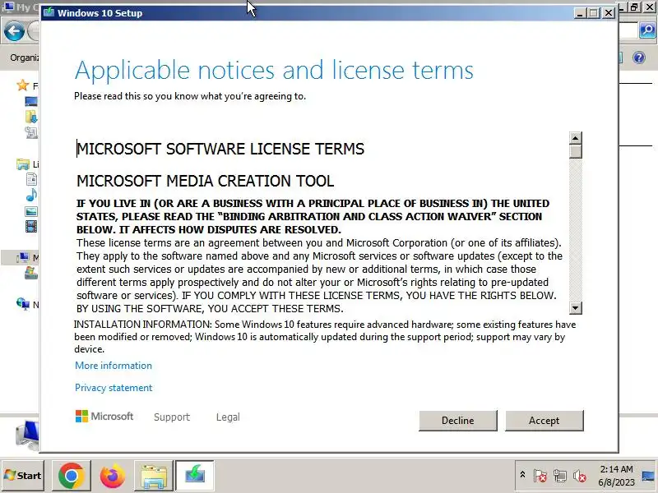The height and width of the screenshot is (493, 658).
Task: Open the Support link
Action: click(172, 417)
